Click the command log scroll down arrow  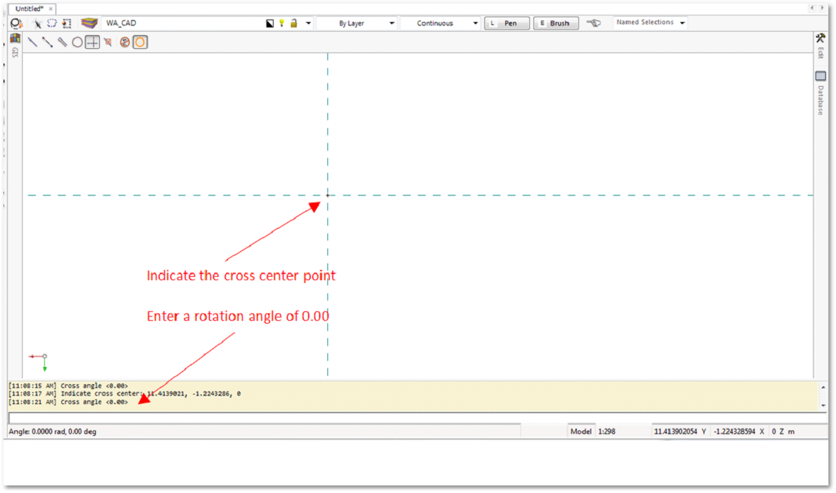tap(823, 406)
